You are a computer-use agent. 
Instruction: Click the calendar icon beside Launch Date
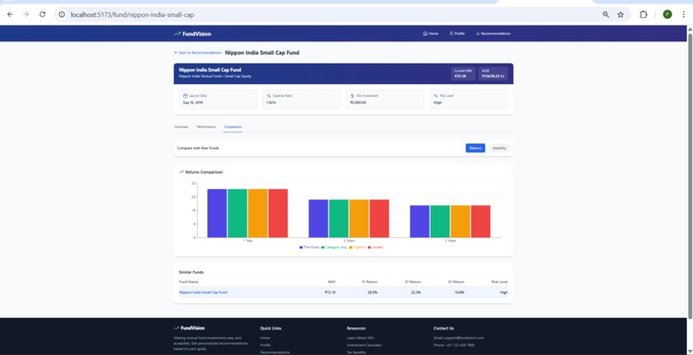click(185, 95)
